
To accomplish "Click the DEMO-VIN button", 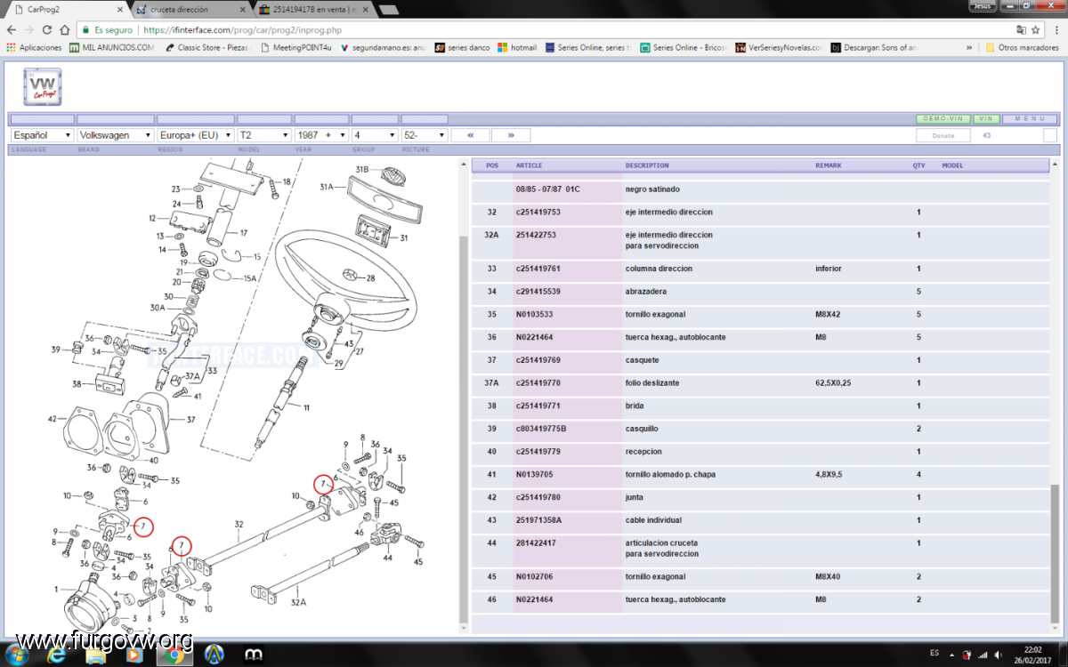I will click(x=943, y=119).
